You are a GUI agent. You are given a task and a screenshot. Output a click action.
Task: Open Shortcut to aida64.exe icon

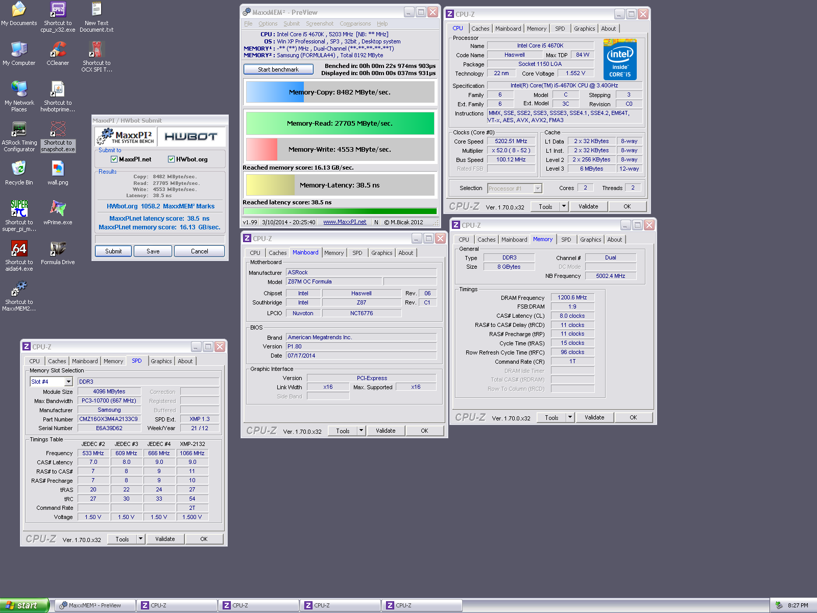pos(19,256)
